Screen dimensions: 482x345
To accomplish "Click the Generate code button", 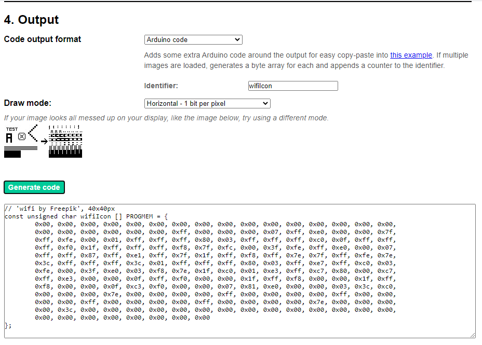I will pos(34,187).
